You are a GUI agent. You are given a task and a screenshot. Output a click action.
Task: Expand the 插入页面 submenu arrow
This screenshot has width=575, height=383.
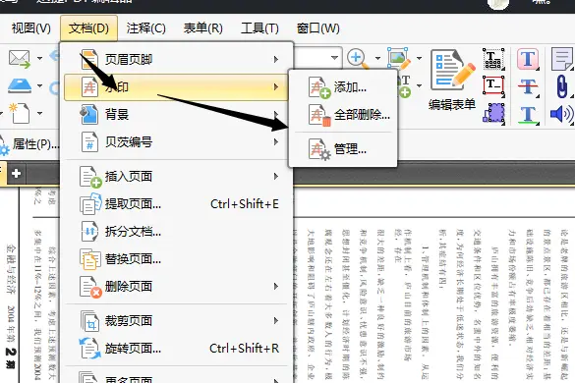[276, 177]
